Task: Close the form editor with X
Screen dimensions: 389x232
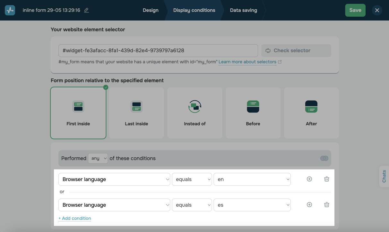Action: (377, 10)
